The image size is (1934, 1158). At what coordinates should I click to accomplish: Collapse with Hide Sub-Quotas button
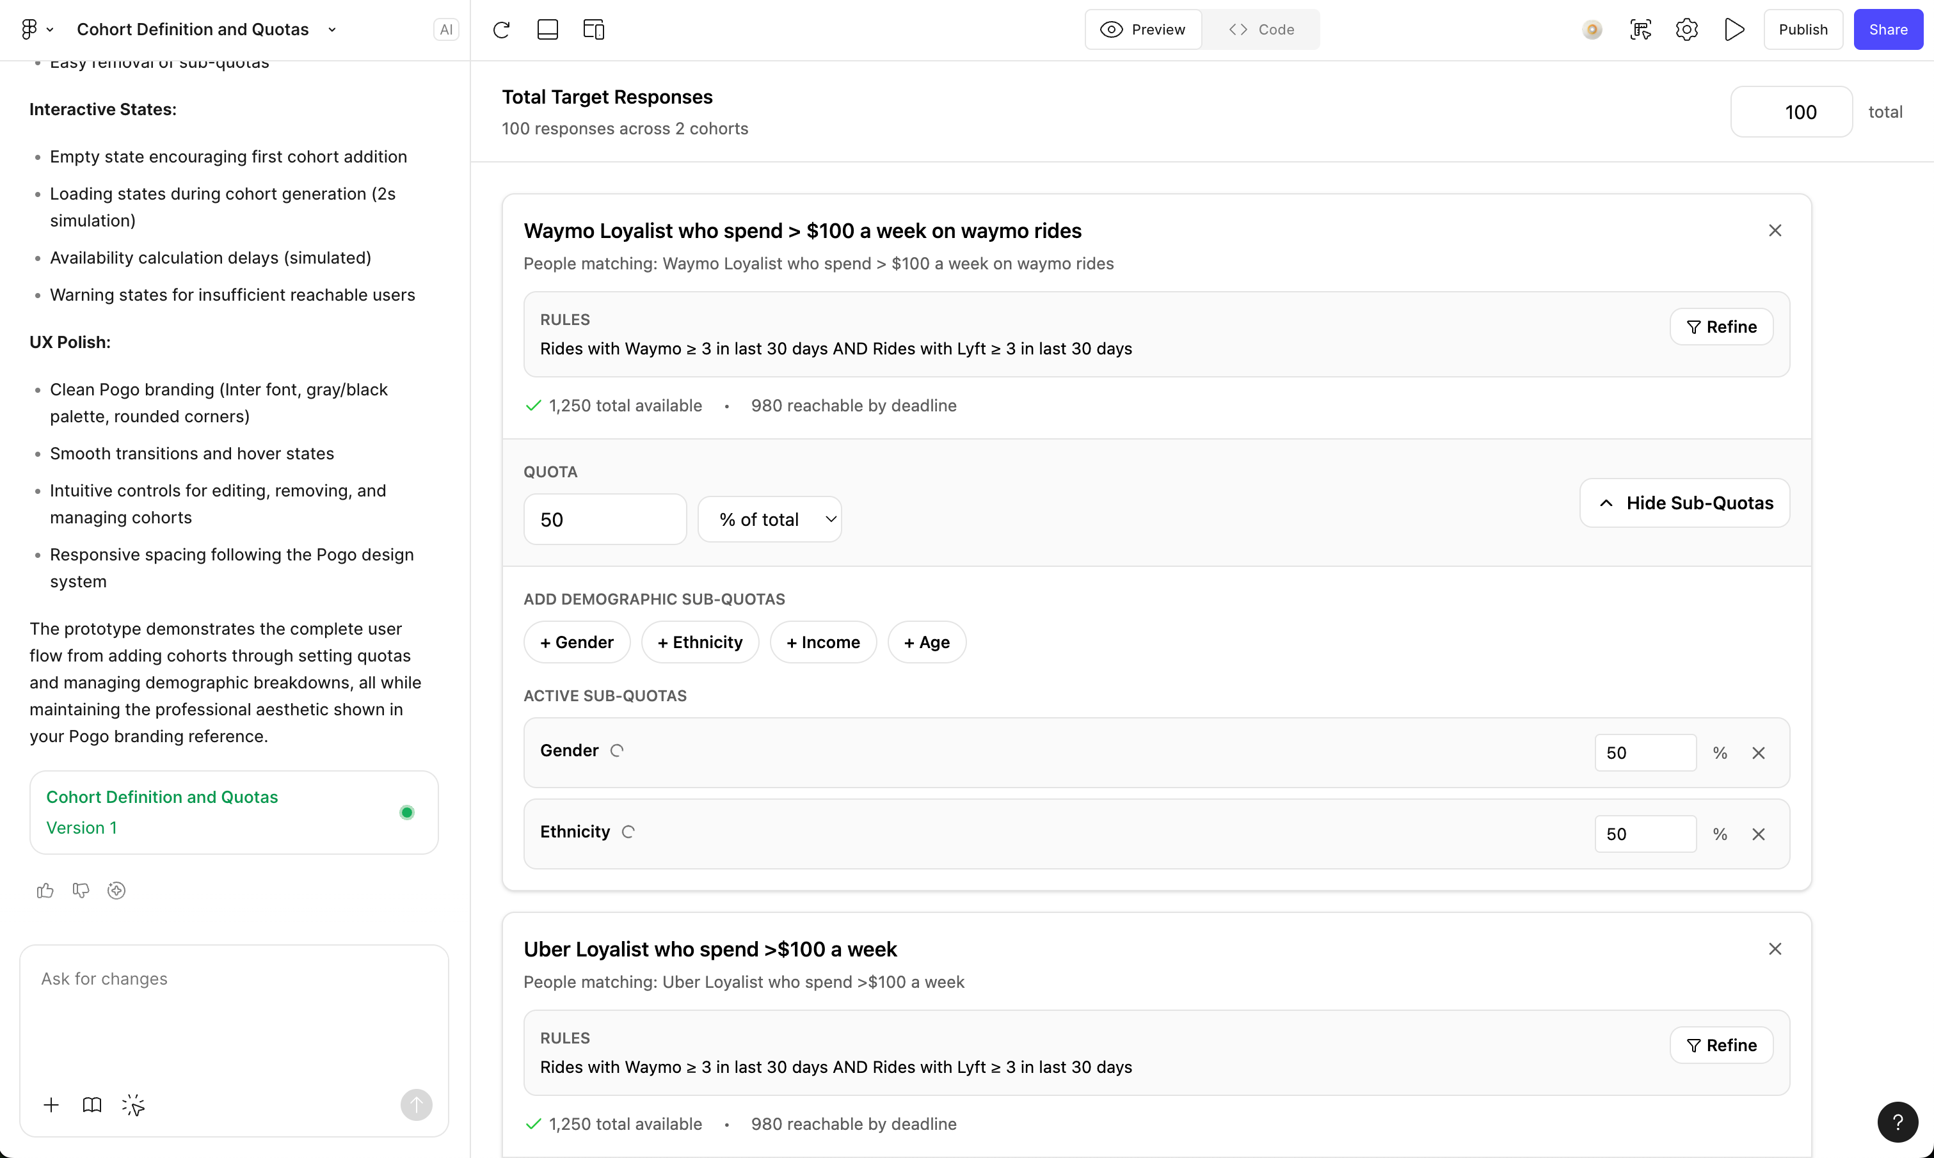1684,504
